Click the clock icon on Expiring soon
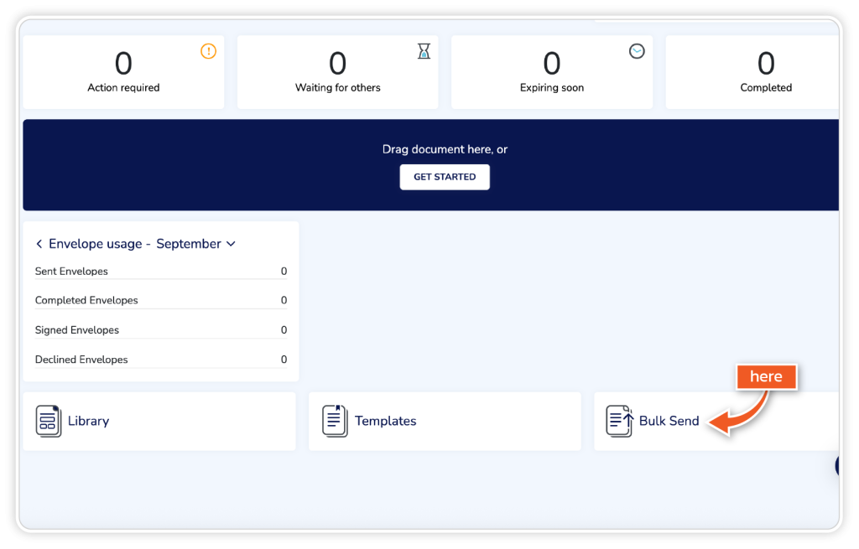 637,51
